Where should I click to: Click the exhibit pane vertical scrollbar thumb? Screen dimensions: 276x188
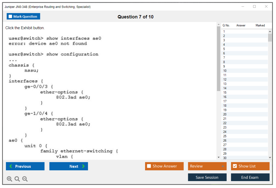[218, 58]
